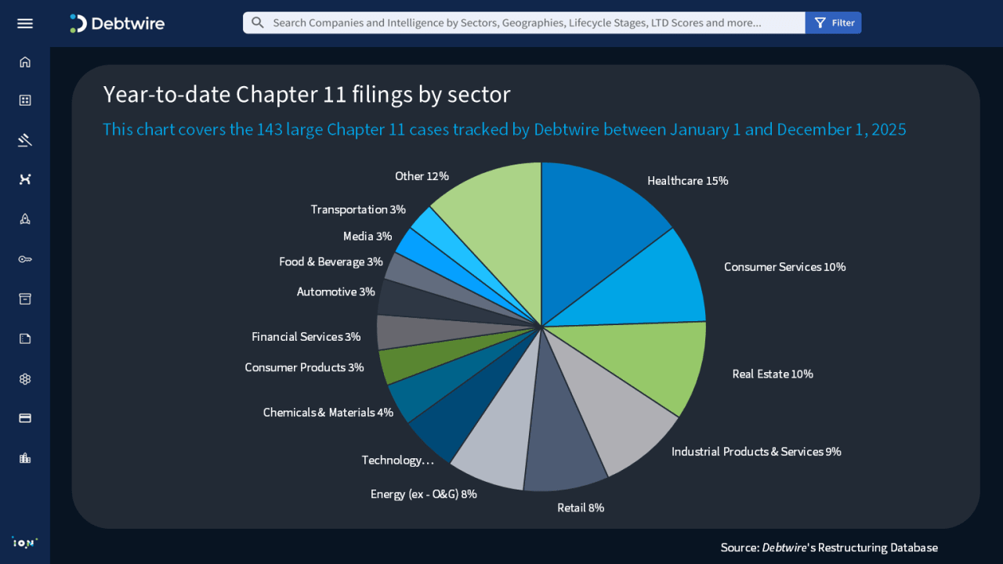Click the magnifier icon in search bar
The image size is (1003, 564).
[x=258, y=23]
